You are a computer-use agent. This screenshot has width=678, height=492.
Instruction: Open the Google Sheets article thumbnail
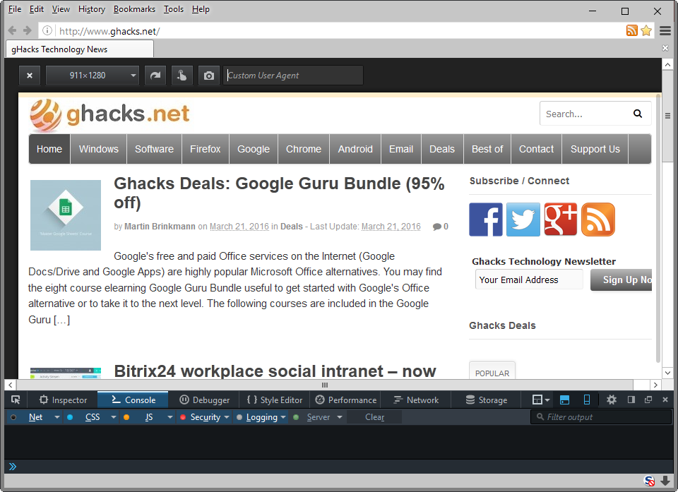tap(66, 215)
